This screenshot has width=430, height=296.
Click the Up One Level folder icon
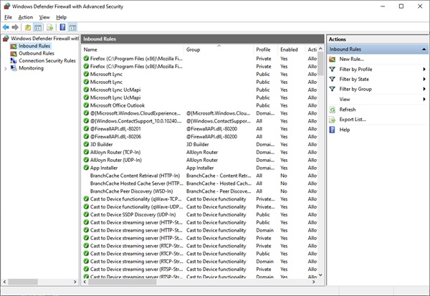(x=28, y=27)
